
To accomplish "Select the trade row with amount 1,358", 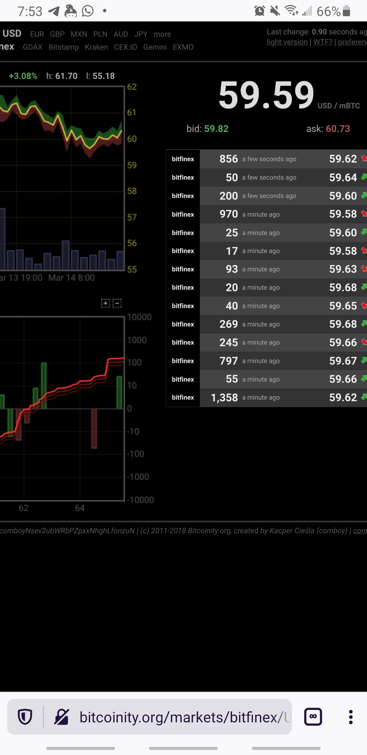I will [x=266, y=398].
